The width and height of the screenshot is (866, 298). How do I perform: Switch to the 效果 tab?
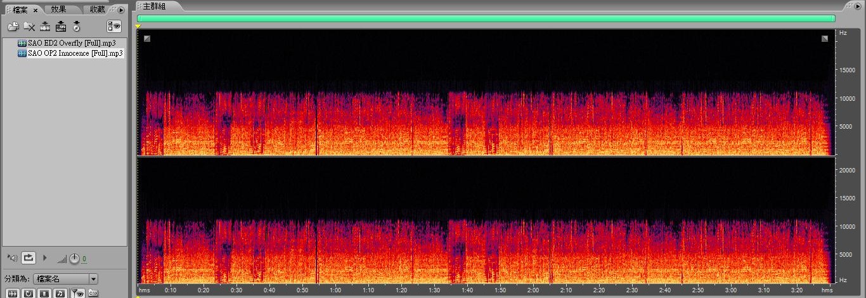pyautogui.click(x=59, y=10)
